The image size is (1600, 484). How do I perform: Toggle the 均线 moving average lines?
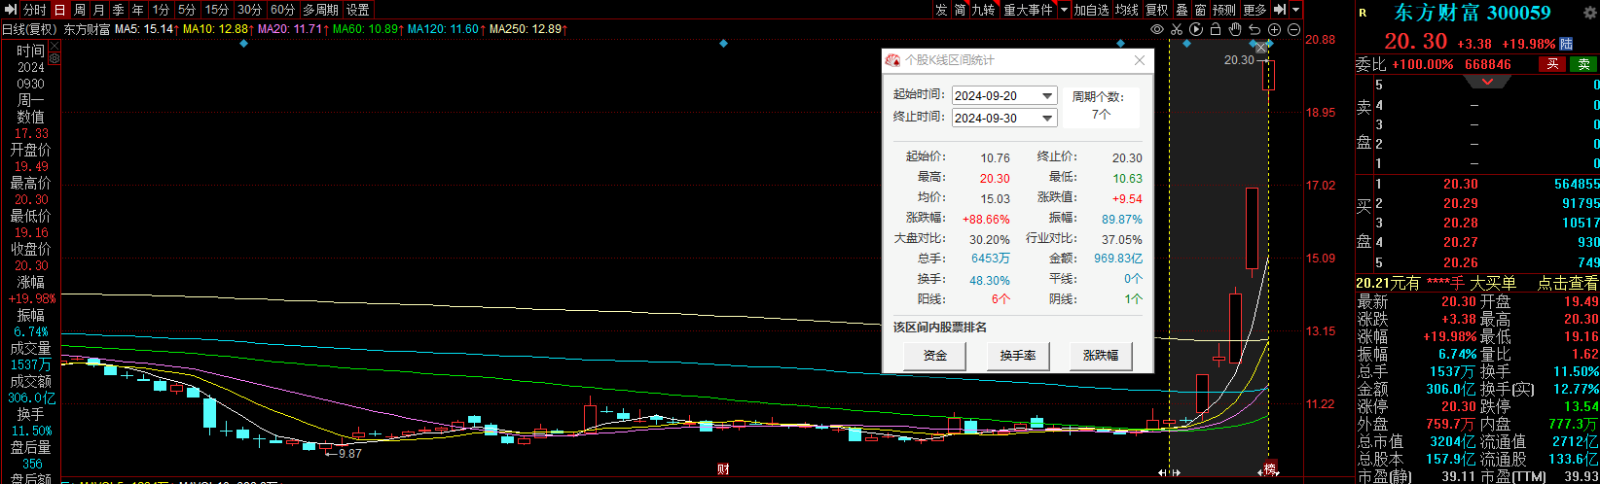[x=1127, y=10]
